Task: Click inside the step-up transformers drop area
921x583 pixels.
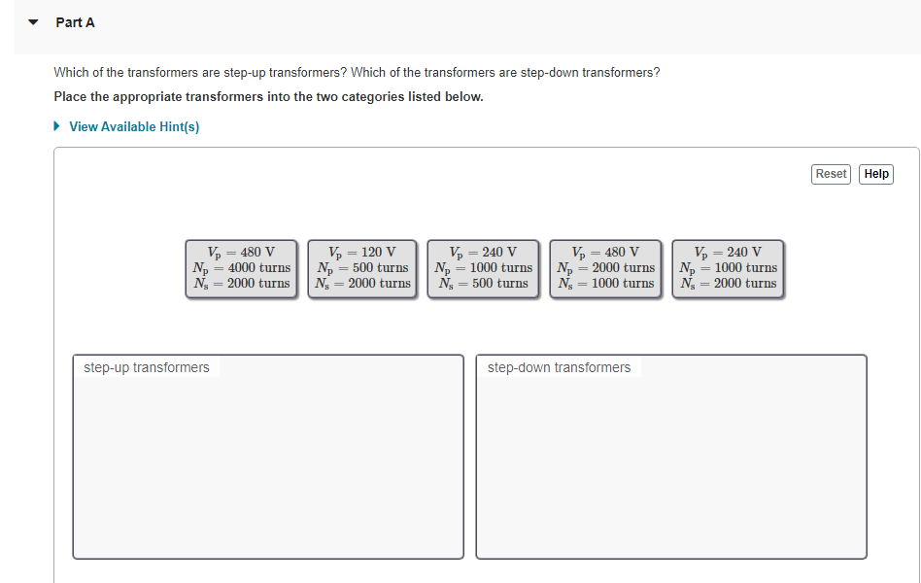Action: (x=267, y=457)
